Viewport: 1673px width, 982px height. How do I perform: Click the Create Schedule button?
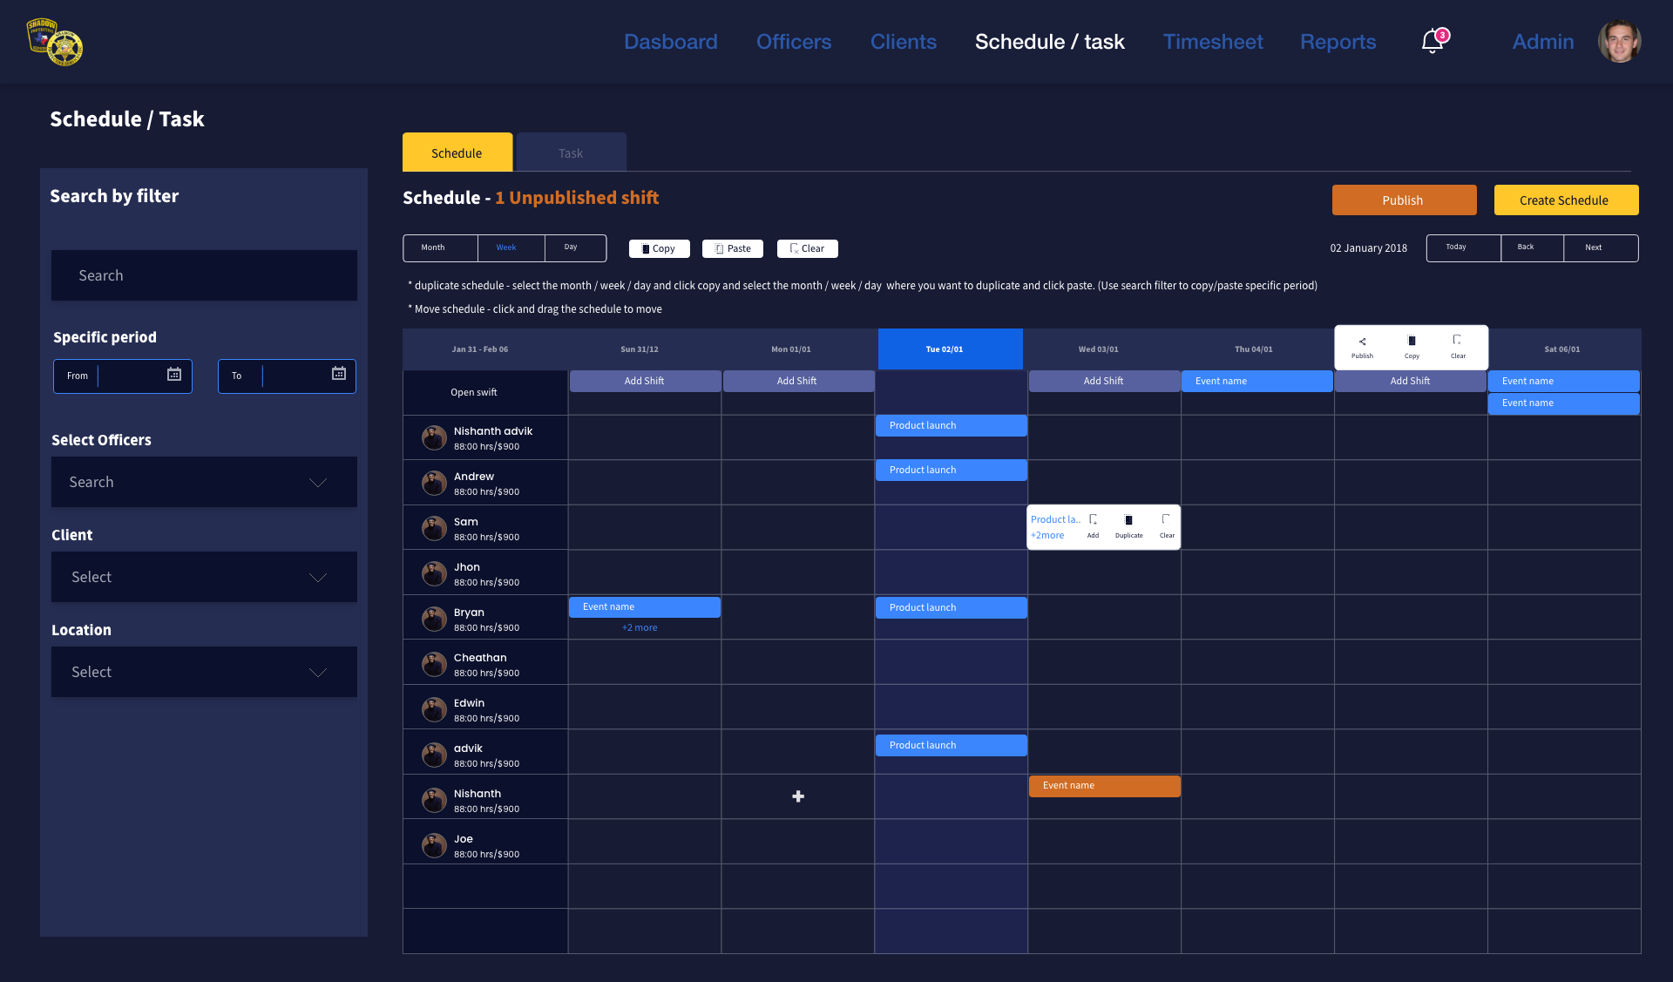pyautogui.click(x=1565, y=200)
